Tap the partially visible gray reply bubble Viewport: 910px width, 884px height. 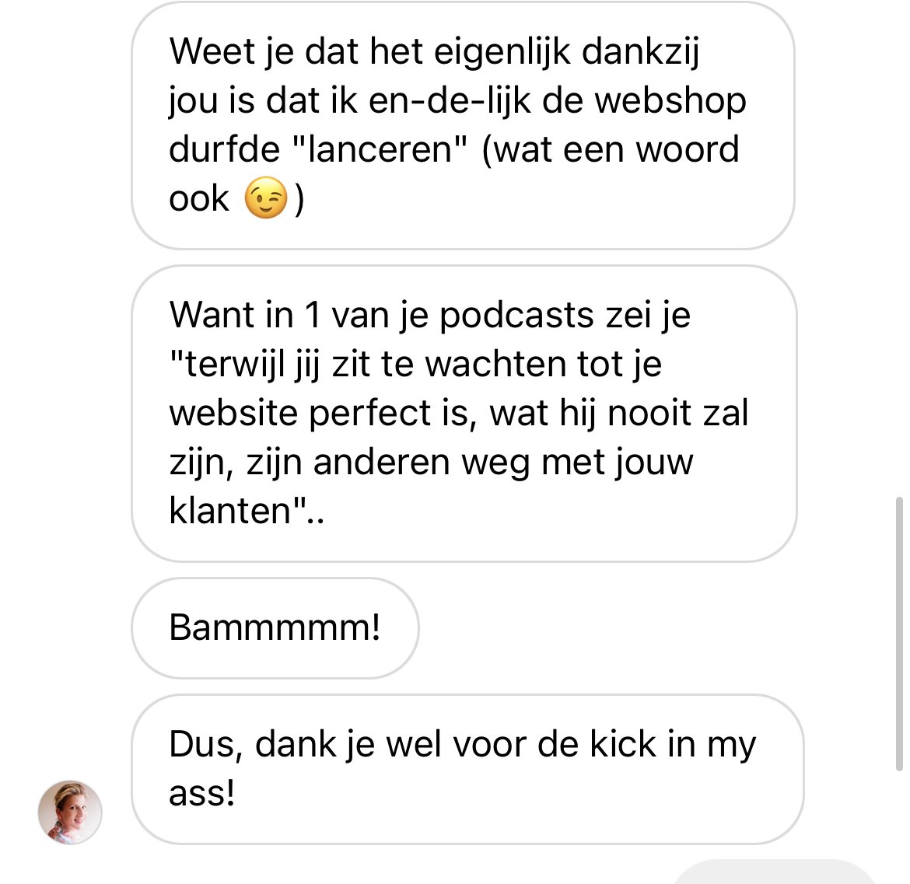775,872
